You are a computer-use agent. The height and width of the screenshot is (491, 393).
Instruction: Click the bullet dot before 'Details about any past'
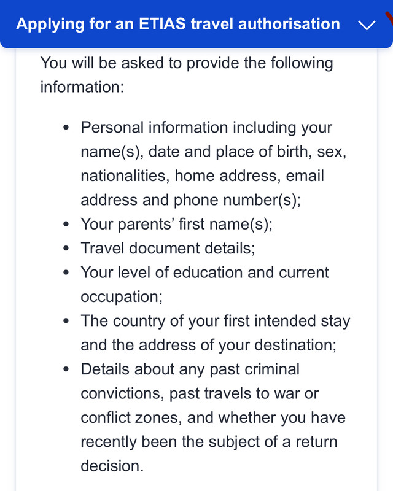coord(66,369)
